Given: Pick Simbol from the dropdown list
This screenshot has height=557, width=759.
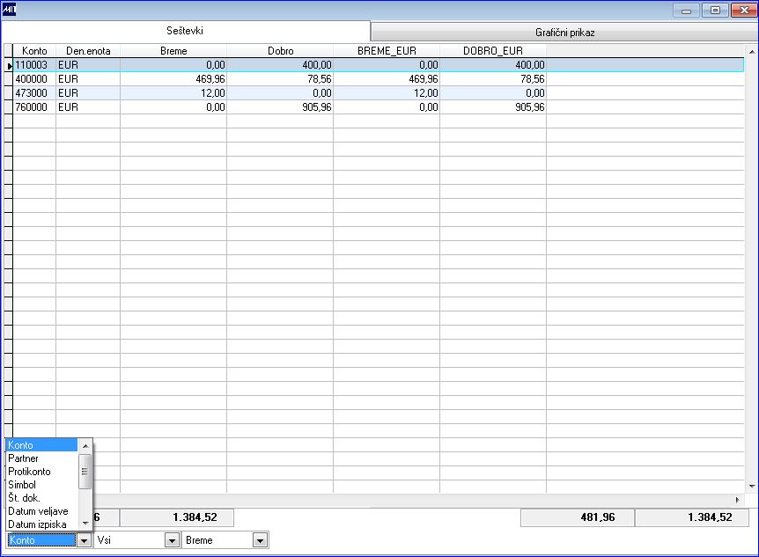Looking at the screenshot, I should pyautogui.click(x=41, y=485).
